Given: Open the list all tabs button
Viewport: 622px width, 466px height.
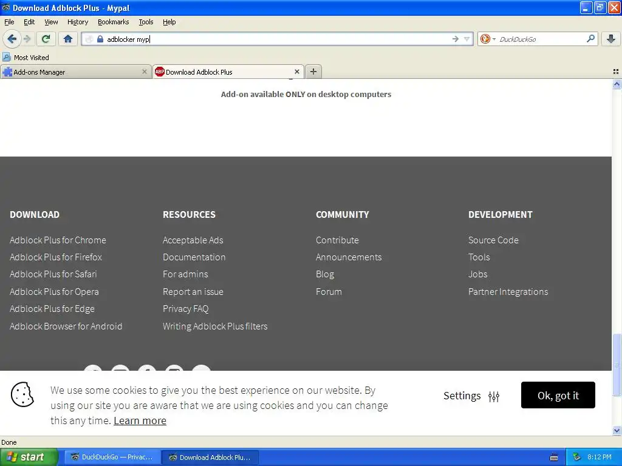Looking at the screenshot, I should click(616, 72).
